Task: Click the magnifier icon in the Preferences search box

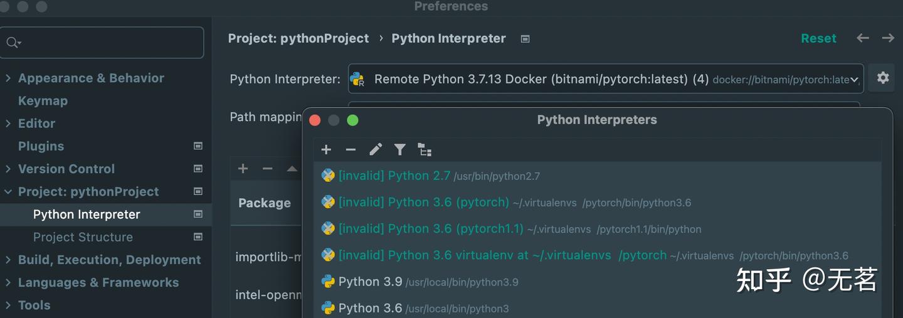Action: tap(13, 43)
